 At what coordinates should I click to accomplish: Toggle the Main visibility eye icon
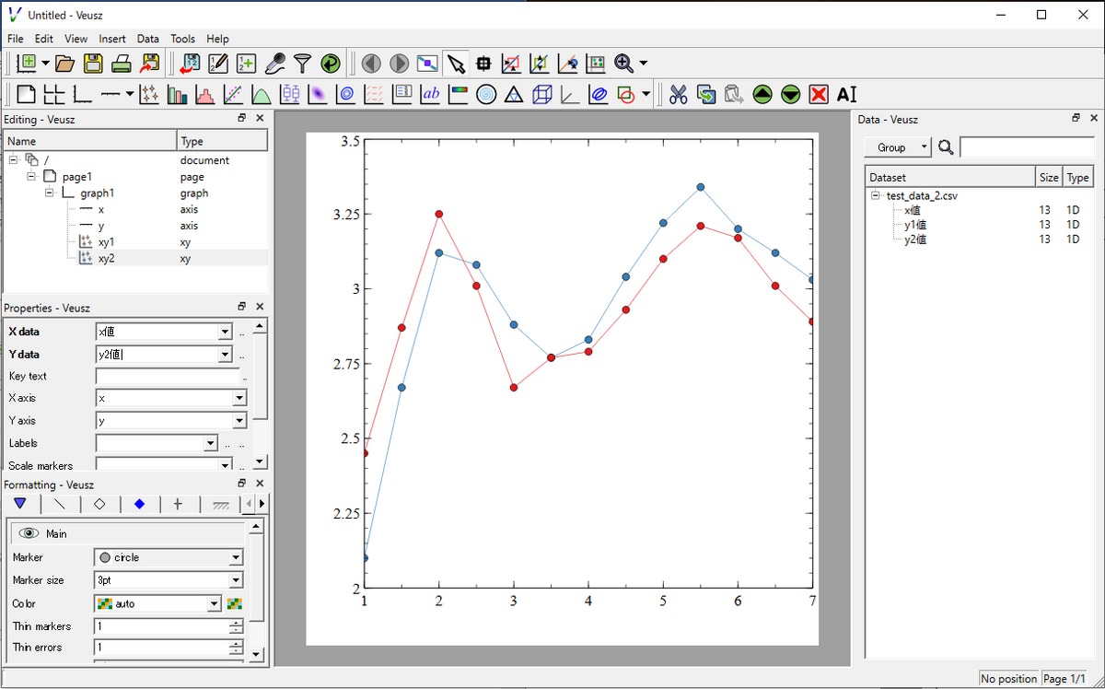(29, 533)
